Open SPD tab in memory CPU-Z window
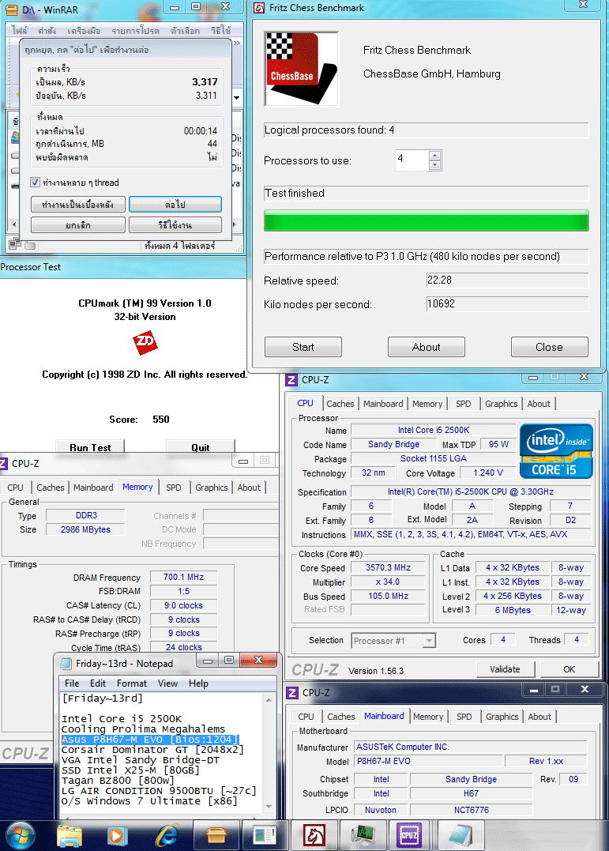The height and width of the screenshot is (851, 609). (x=174, y=488)
